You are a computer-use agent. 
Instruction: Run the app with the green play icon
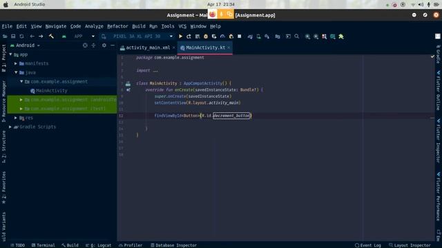[180, 37]
